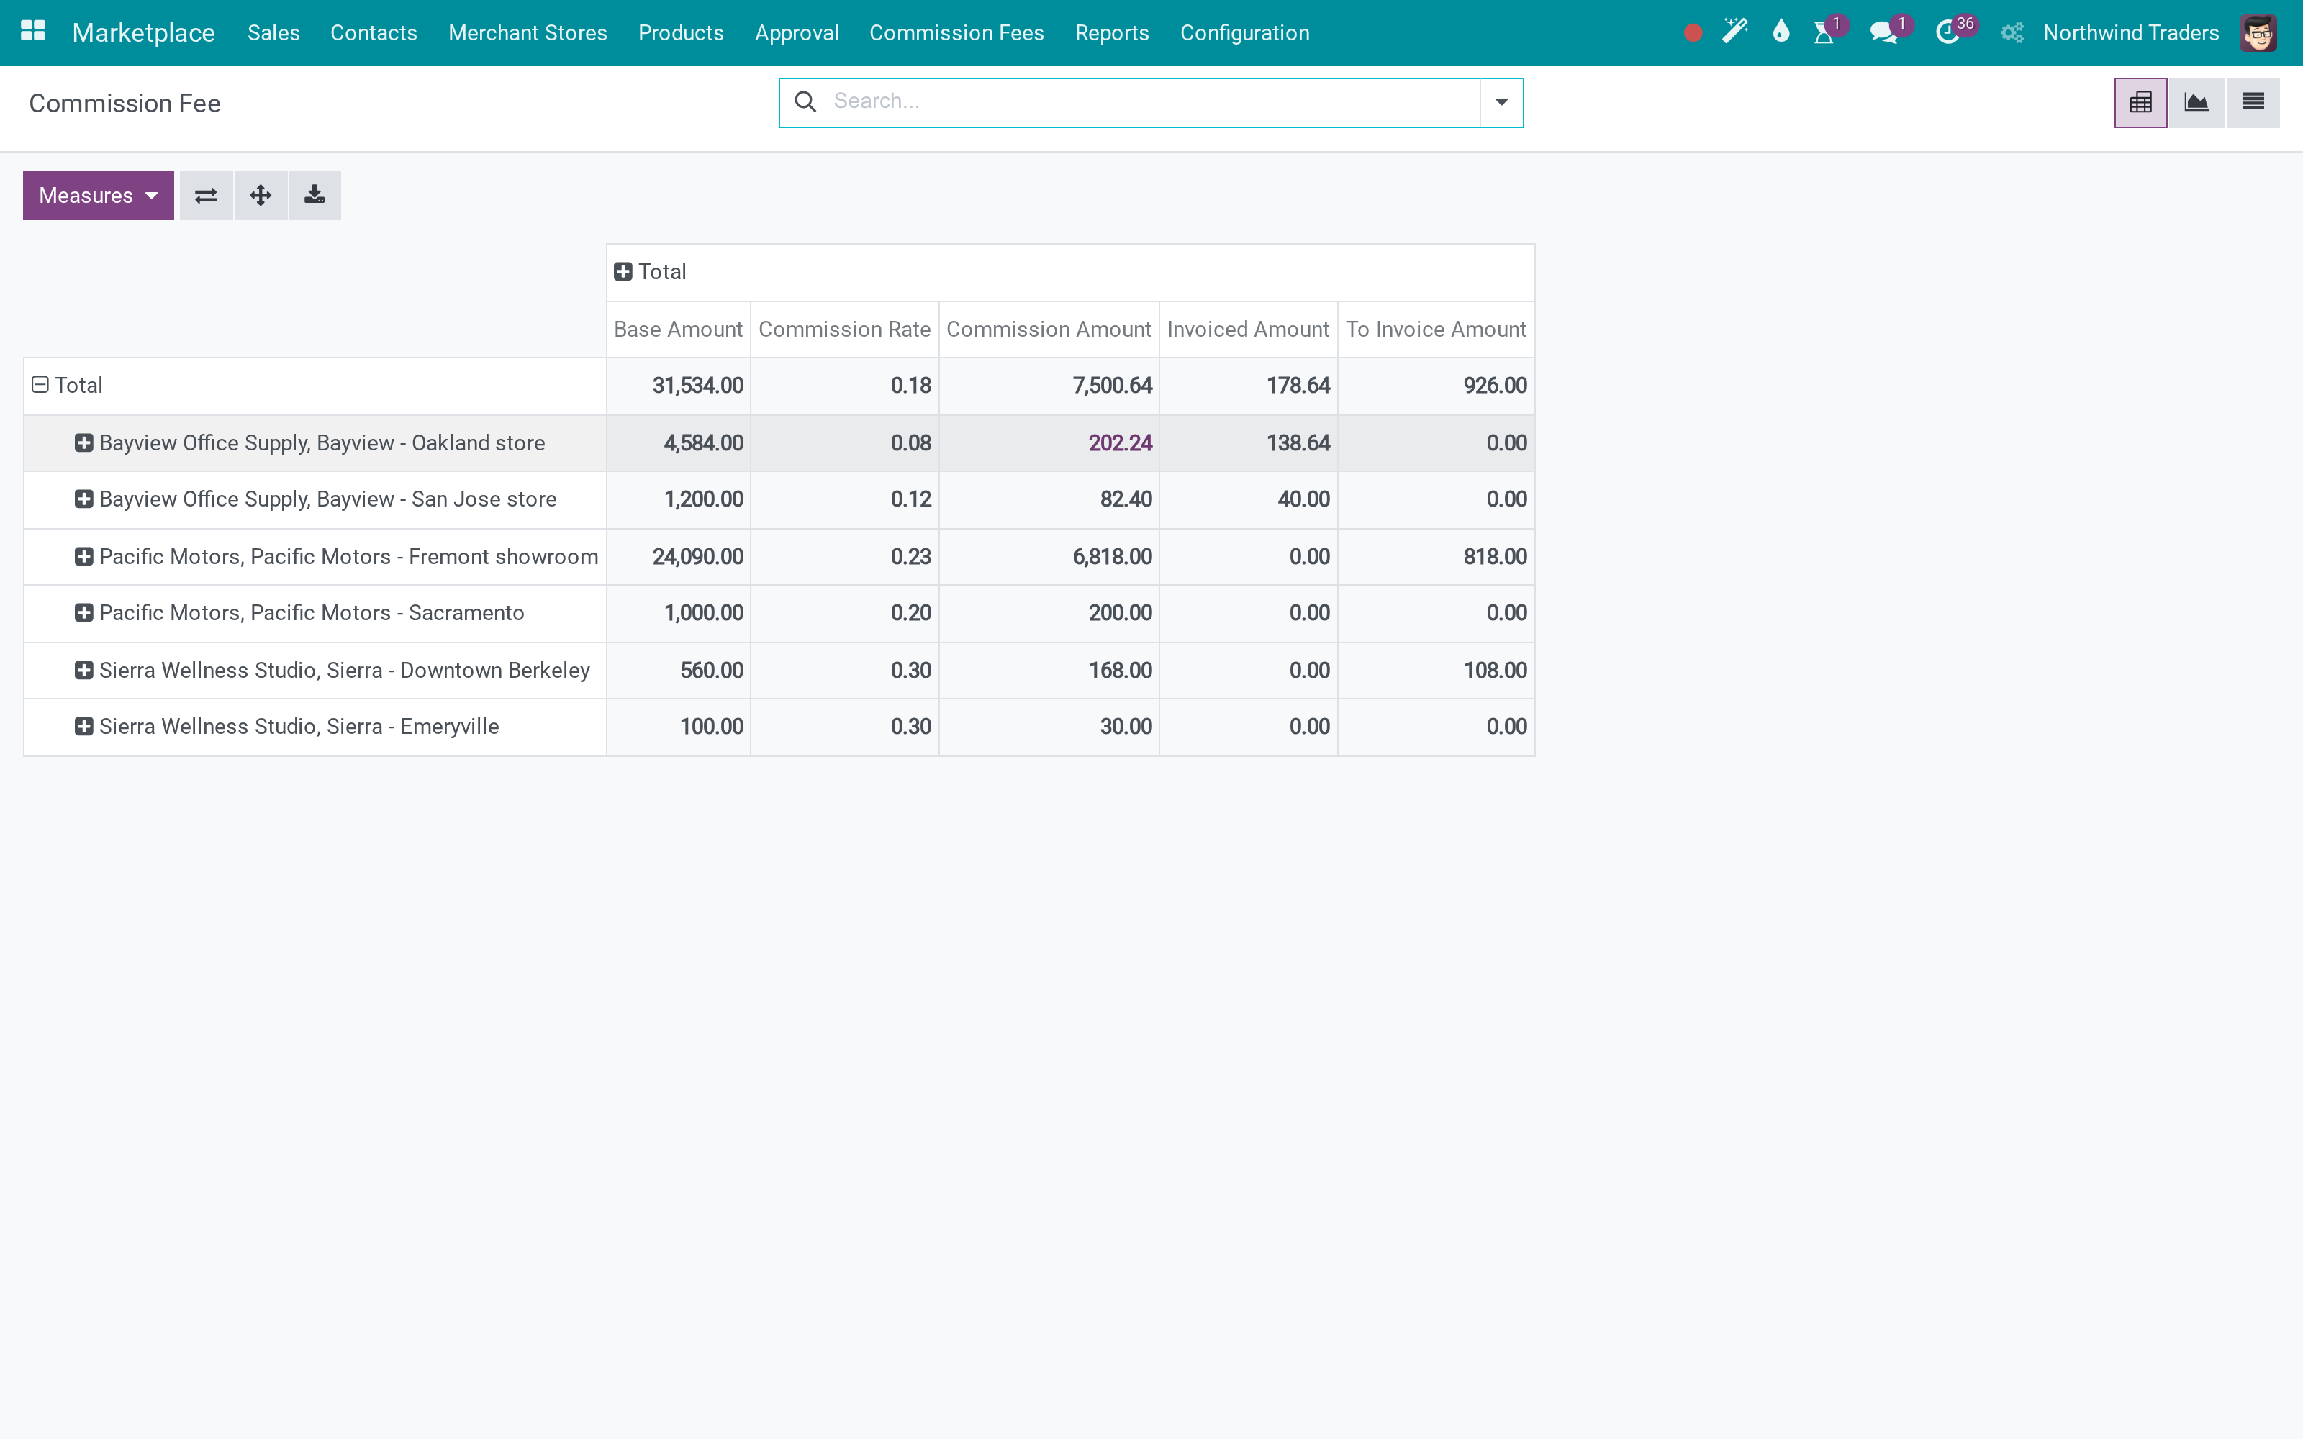Open the user avatar menu

point(2258,33)
